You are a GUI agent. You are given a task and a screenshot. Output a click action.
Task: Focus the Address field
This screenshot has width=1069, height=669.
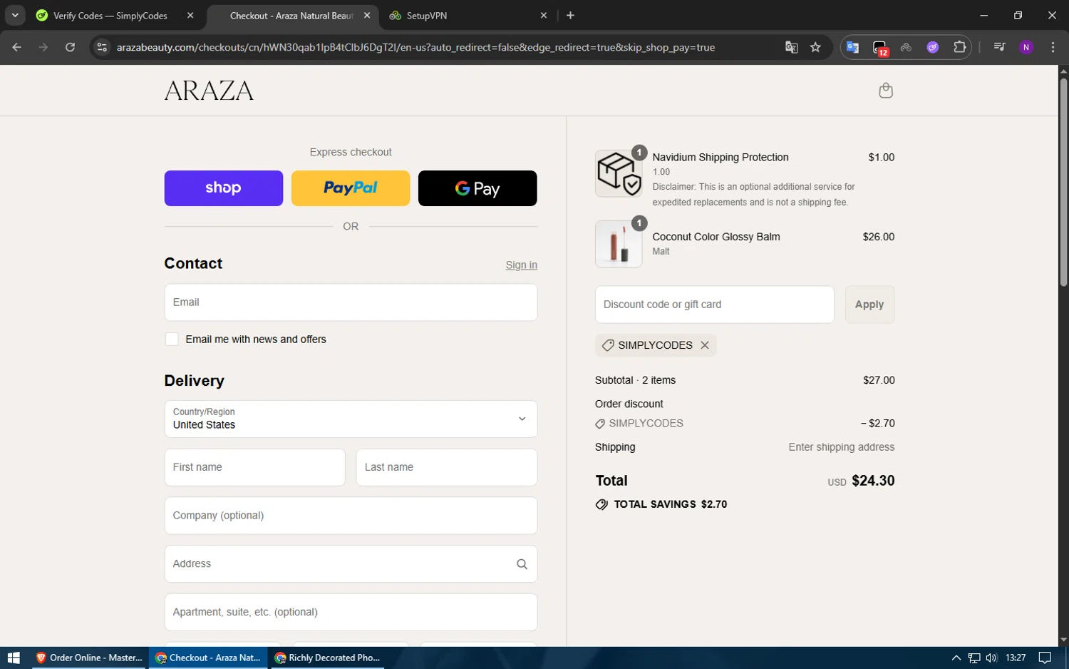pos(351,564)
